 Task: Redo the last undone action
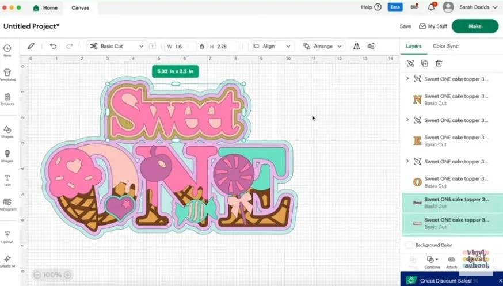[69, 46]
